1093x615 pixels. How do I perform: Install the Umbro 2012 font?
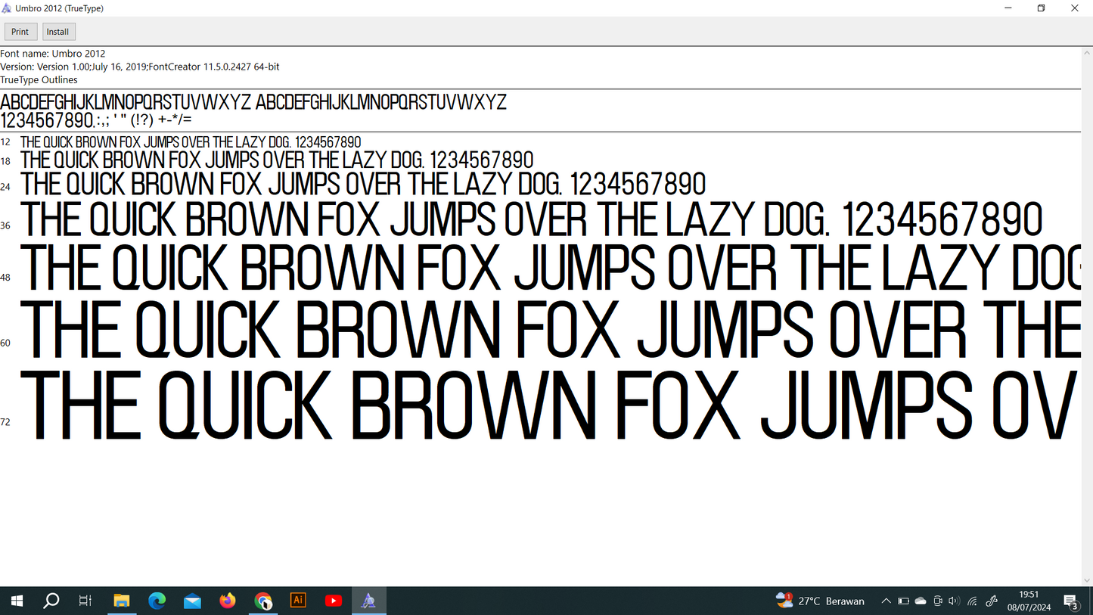coord(58,31)
